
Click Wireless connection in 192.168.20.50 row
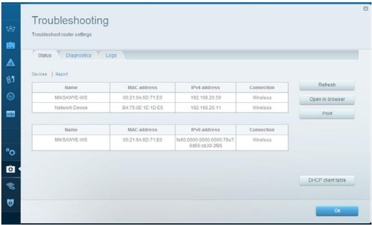[262, 98]
